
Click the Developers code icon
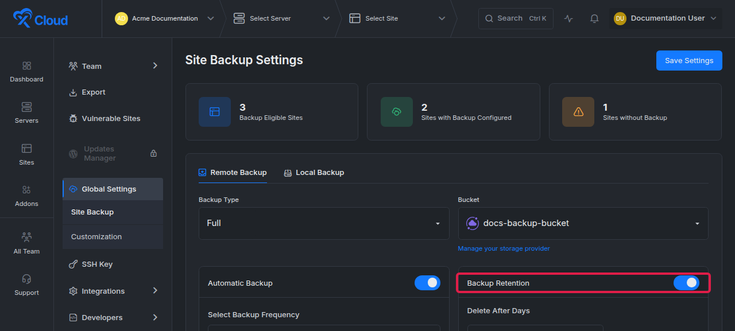73,318
